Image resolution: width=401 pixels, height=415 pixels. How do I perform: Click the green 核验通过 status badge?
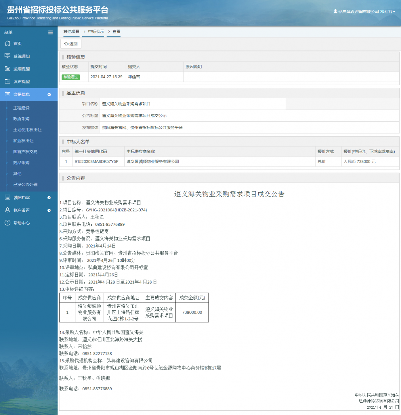71,77
